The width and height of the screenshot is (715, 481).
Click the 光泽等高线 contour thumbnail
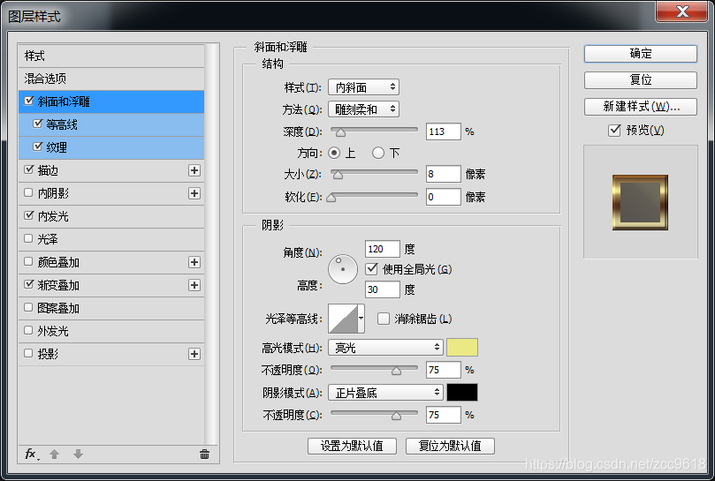344,319
